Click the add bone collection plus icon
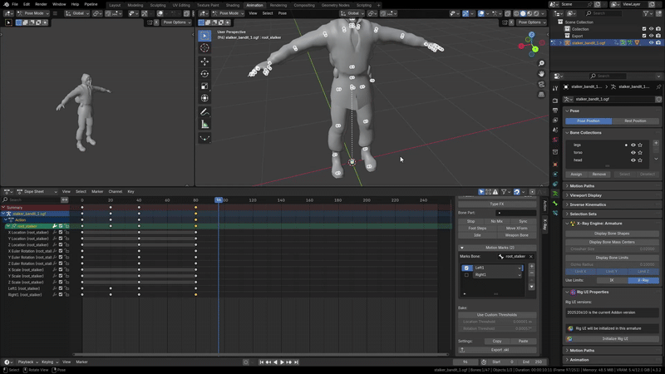Screen dimensions: 665x374 658,144
